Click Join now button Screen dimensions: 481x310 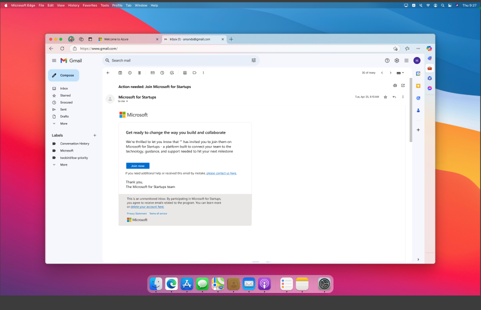[137, 165]
